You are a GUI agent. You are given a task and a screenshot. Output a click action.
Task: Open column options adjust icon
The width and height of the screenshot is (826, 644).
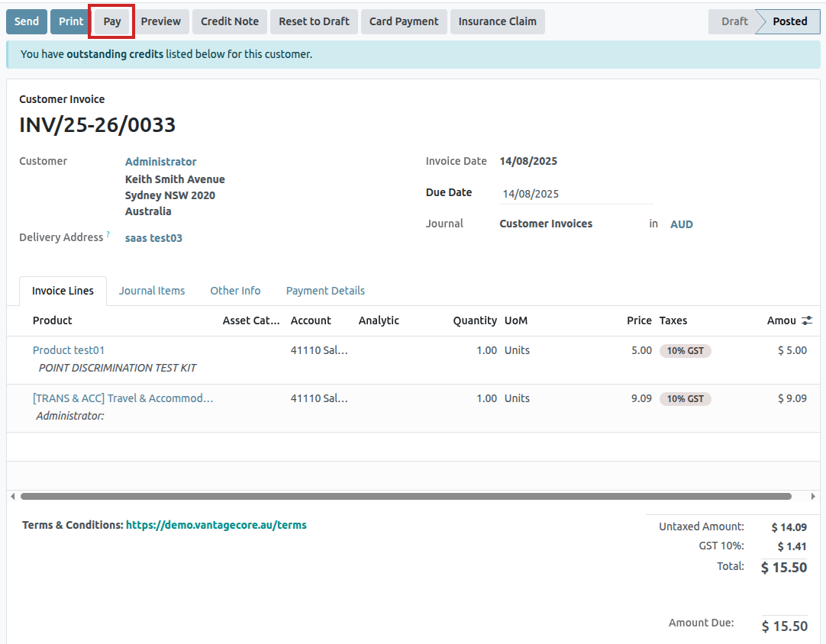pyautogui.click(x=806, y=320)
